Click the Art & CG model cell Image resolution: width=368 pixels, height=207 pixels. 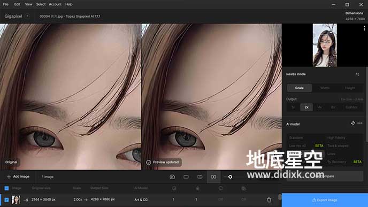(x=141, y=200)
